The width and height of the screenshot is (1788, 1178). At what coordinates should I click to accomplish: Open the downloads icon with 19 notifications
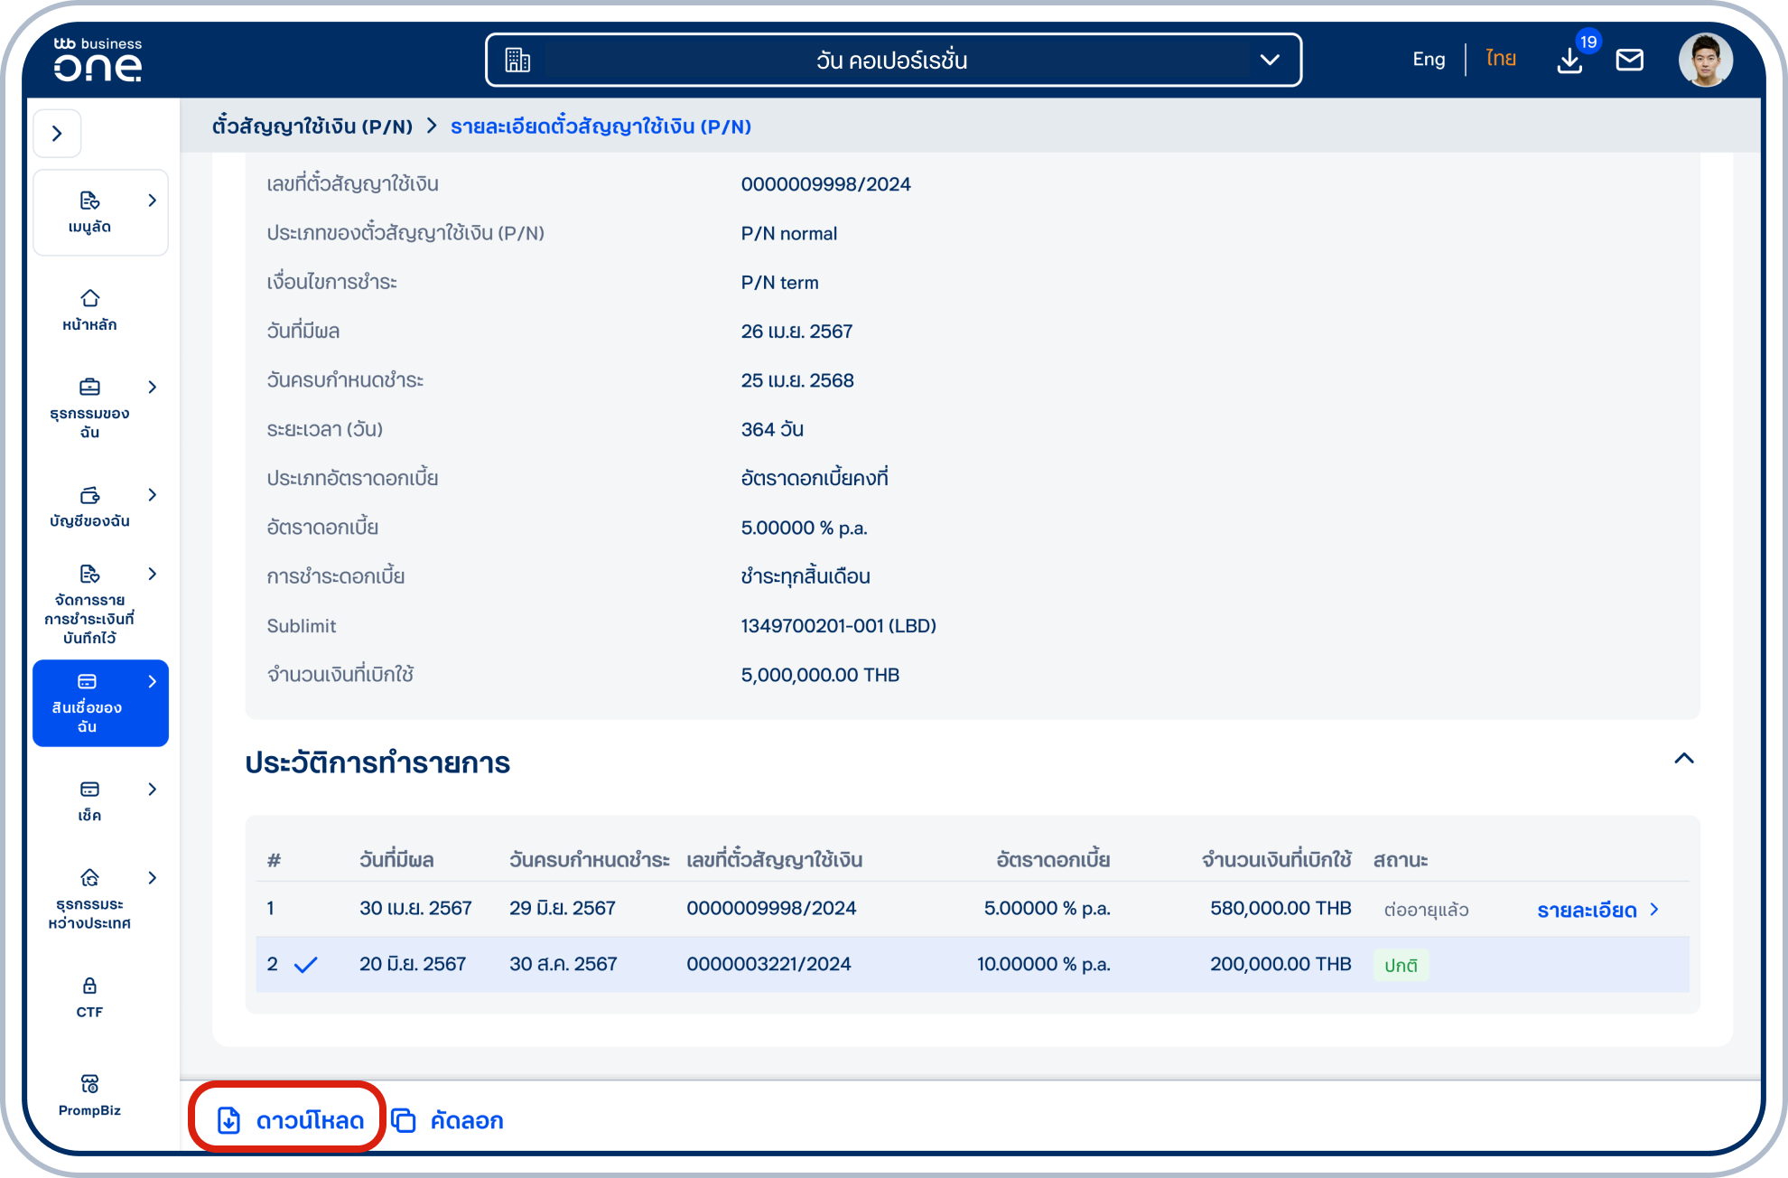1569,60
